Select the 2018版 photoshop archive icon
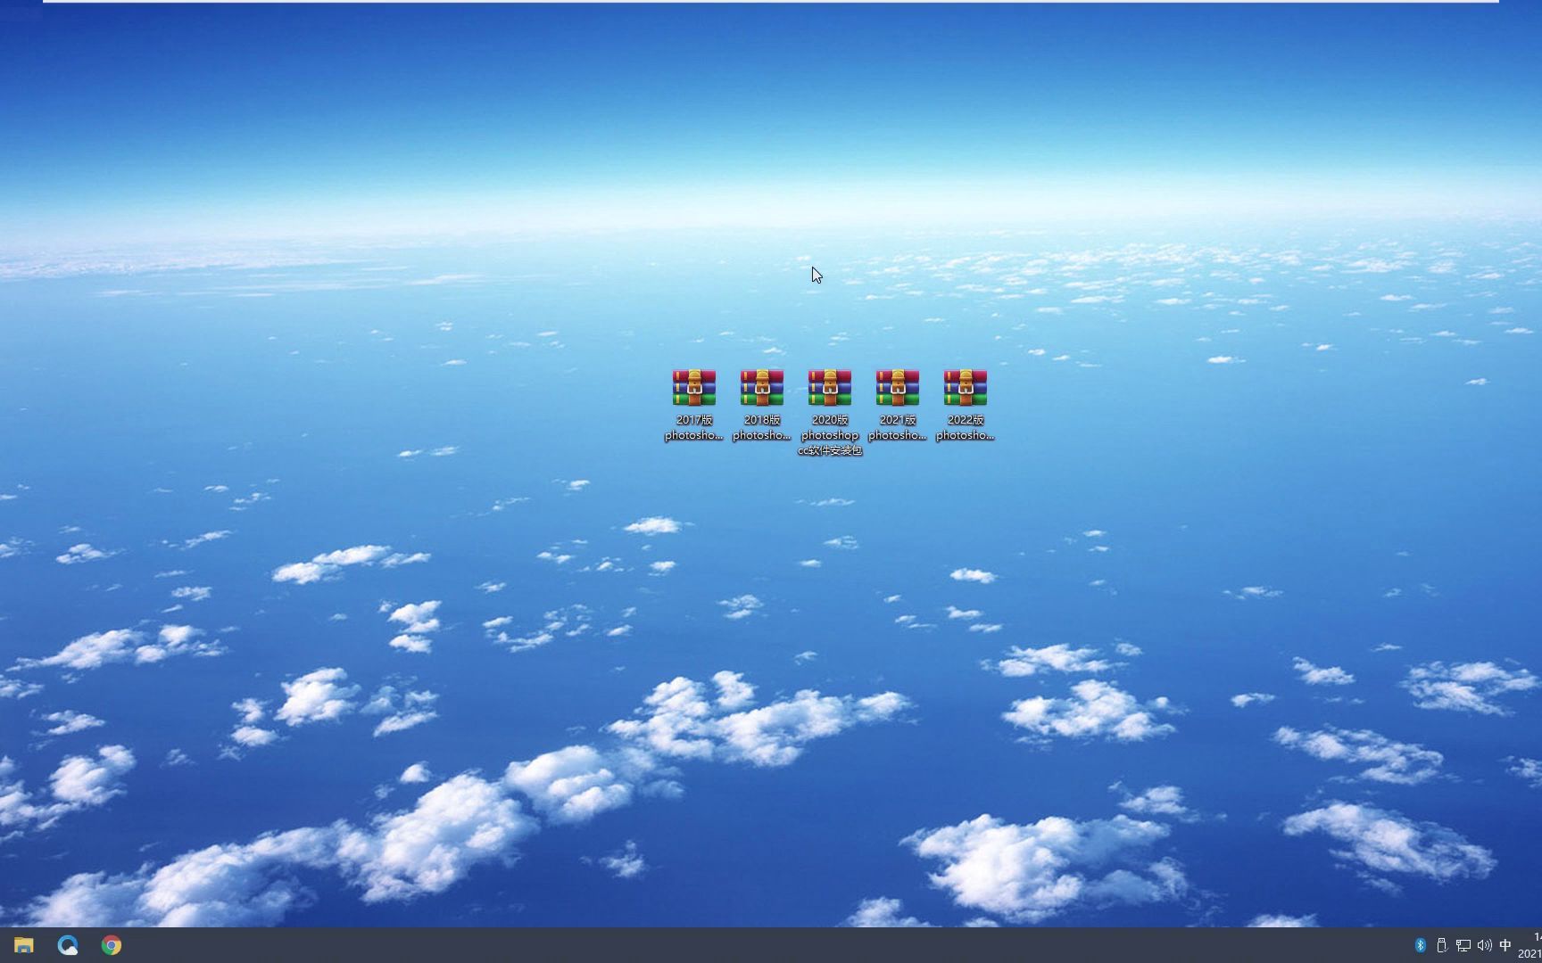 click(x=760, y=387)
